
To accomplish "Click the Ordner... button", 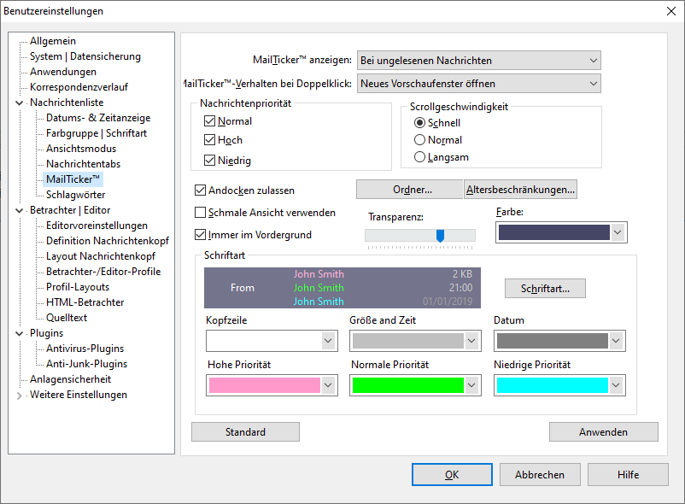I will click(409, 190).
